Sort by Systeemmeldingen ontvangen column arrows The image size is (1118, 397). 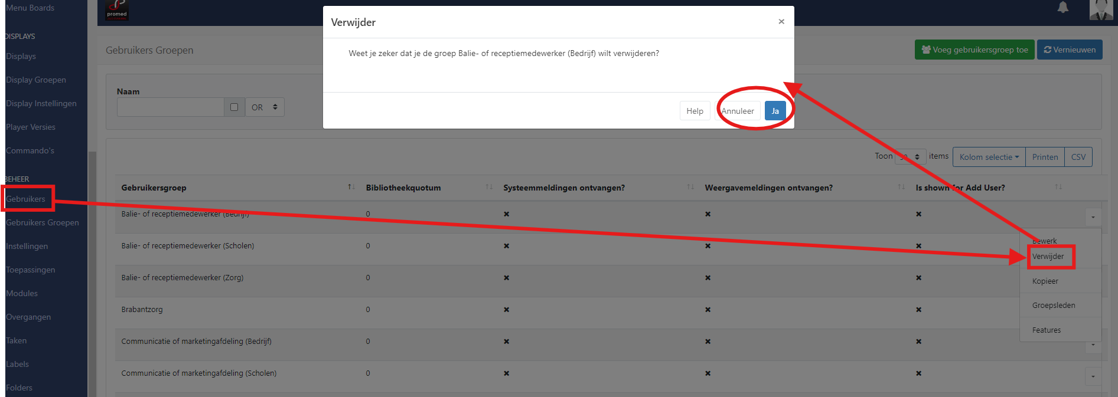coord(690,187)
